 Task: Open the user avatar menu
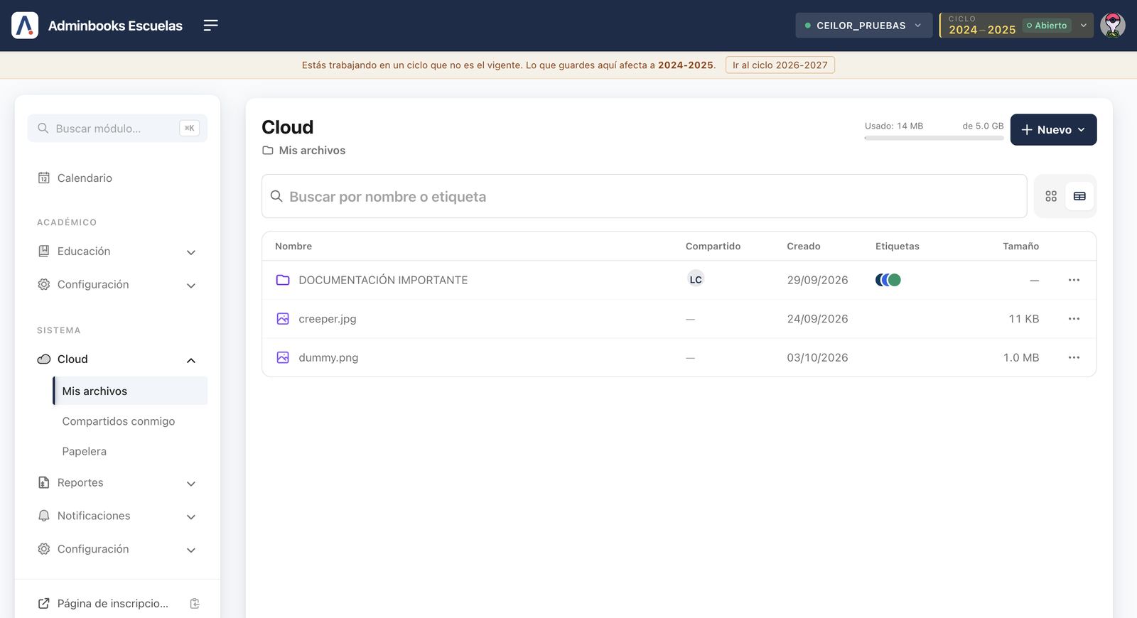click(x=1113, y=26)
